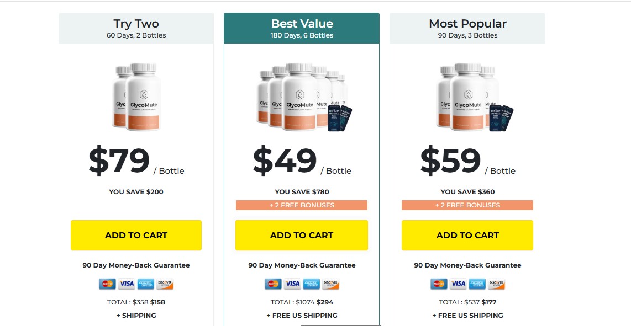Click the +2 Free Bonuses badge under $49
Image resolution: width=631 pixels, height=326 pixels.
pos(302,205)
